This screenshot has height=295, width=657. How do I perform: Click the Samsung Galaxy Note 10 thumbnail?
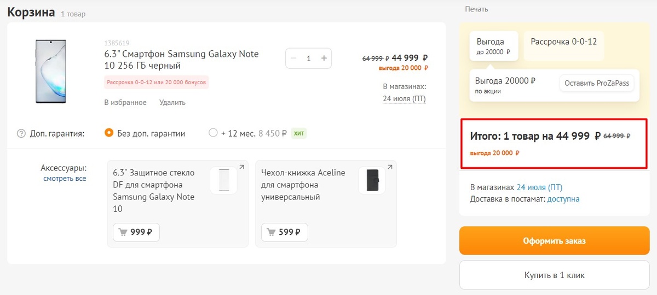point(51,71)
